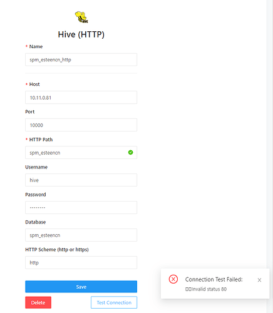This screenshot has width=273, height=313.
Task: Click the HTTP Scheme (http or https) label
Action: (57, 250)
